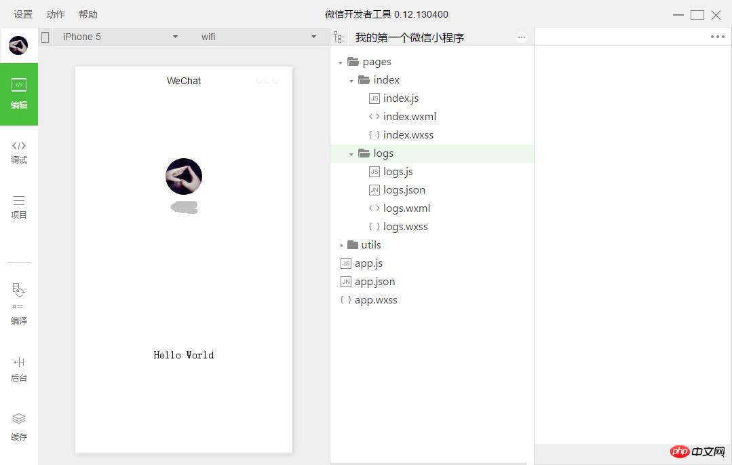Close the developer tools window
The height and width of the screenshot is (465, 732).
[716, 15]
